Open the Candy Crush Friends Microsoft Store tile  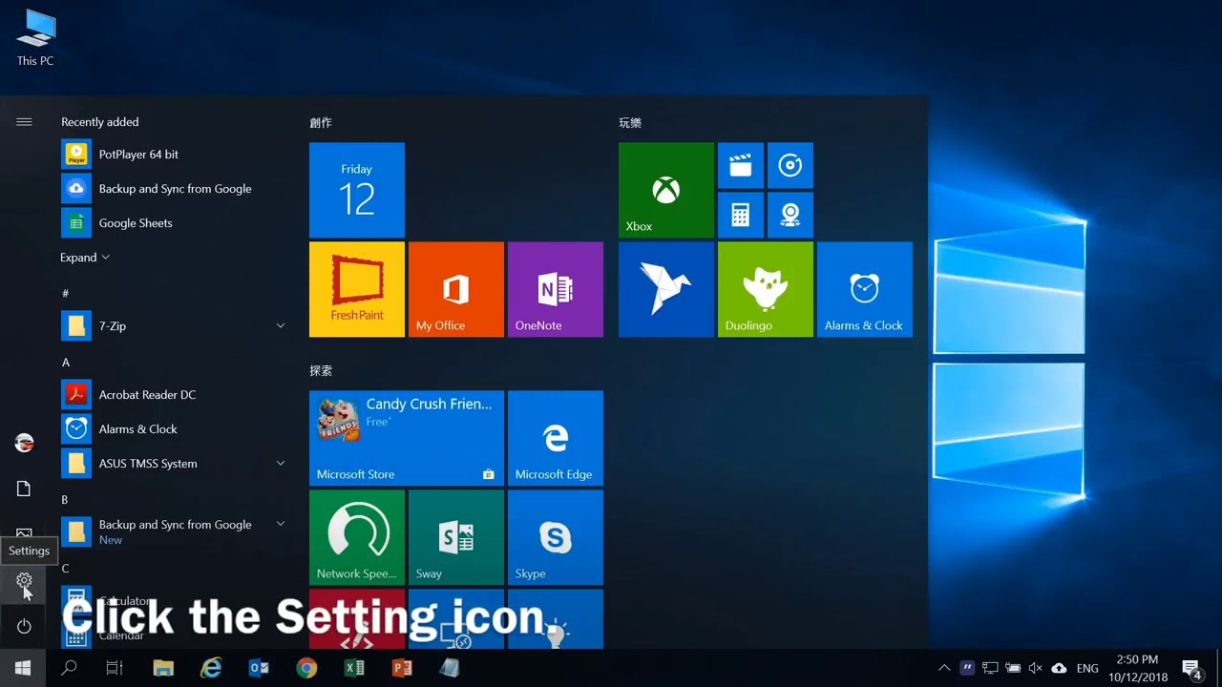407,438
